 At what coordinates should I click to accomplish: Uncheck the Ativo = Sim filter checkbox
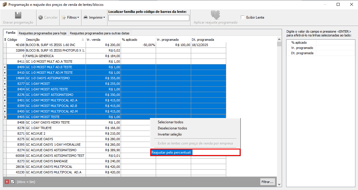click(13, 182)
